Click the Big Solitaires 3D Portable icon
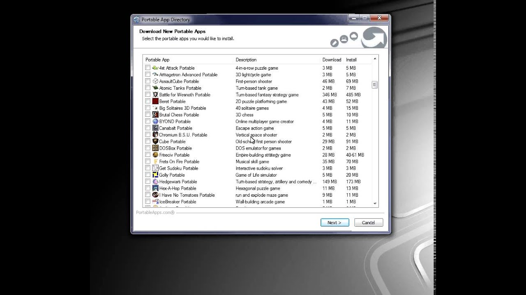The height and width of the screenshot is (295, 526). coord(155,108)
